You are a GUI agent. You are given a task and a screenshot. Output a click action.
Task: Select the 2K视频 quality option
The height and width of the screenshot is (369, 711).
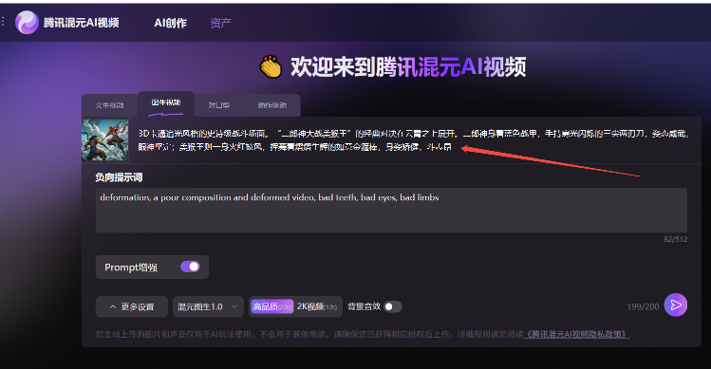click(317, 307)
